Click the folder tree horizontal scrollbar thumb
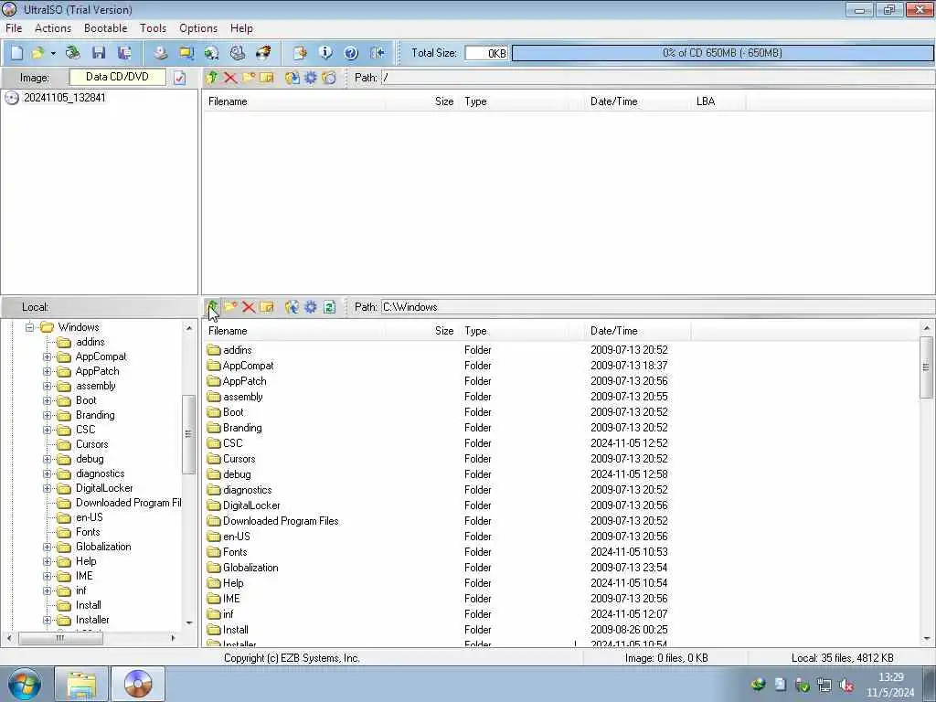The image size is (936, 702). coord(60,638)
